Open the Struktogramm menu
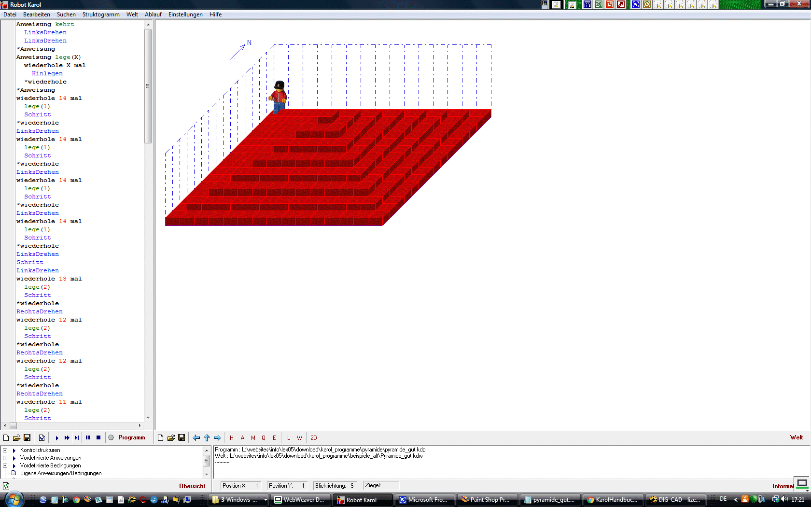Viewport: 811px width, 507px height. tap(101, 14)
